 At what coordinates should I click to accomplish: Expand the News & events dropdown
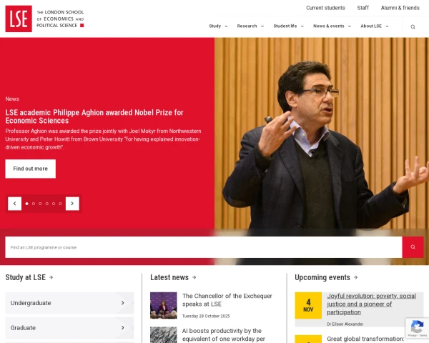(332, 26)
